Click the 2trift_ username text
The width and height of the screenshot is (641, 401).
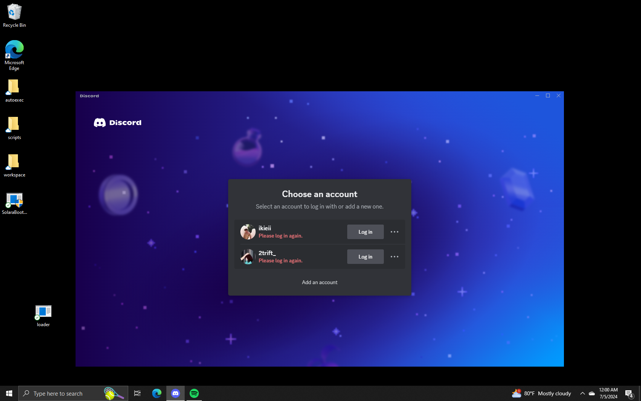point(267,253)
